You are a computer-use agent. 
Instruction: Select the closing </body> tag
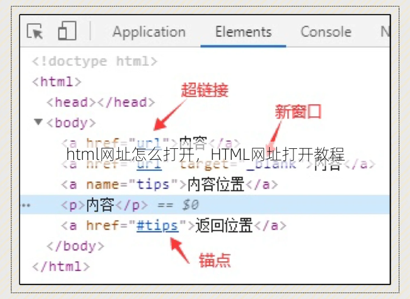click(75, 246)
